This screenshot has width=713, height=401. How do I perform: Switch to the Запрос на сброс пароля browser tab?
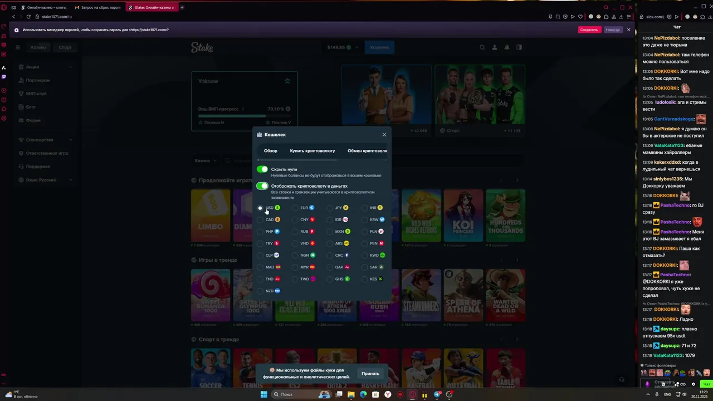point(99,8)
